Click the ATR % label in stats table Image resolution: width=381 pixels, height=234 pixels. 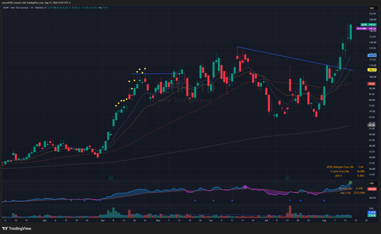click(x=339, y=176)
